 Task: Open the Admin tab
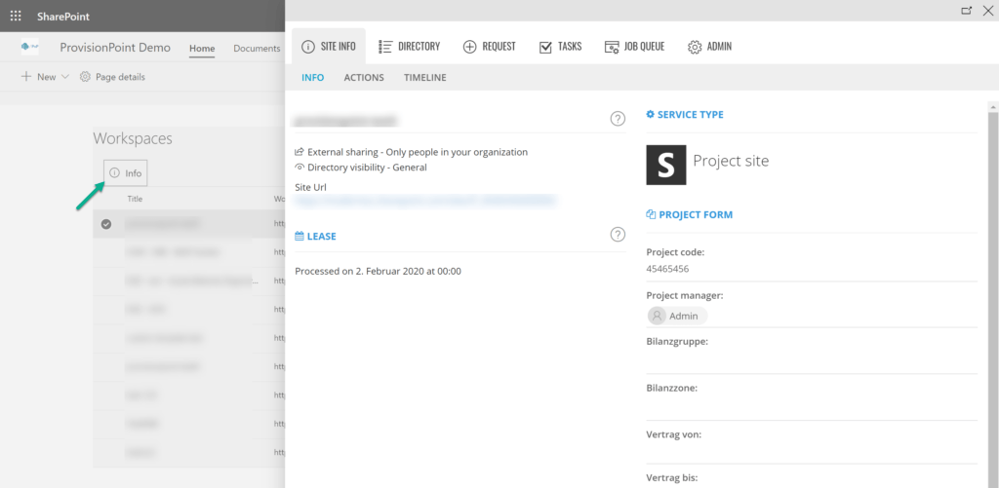(x=710, y=47)
